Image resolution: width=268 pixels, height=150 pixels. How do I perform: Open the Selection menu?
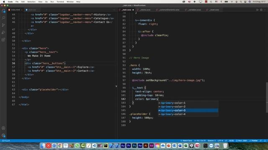(31, 2)
